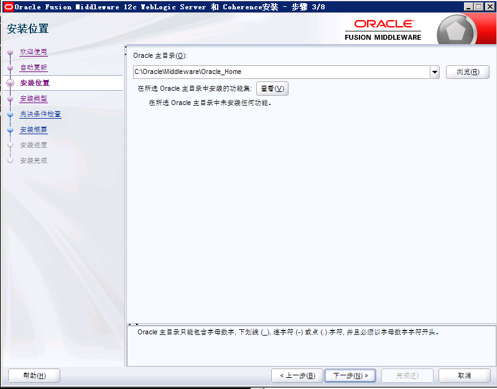Click the 完成(F) finish button
497x389 pixels.
coord(407,375)
